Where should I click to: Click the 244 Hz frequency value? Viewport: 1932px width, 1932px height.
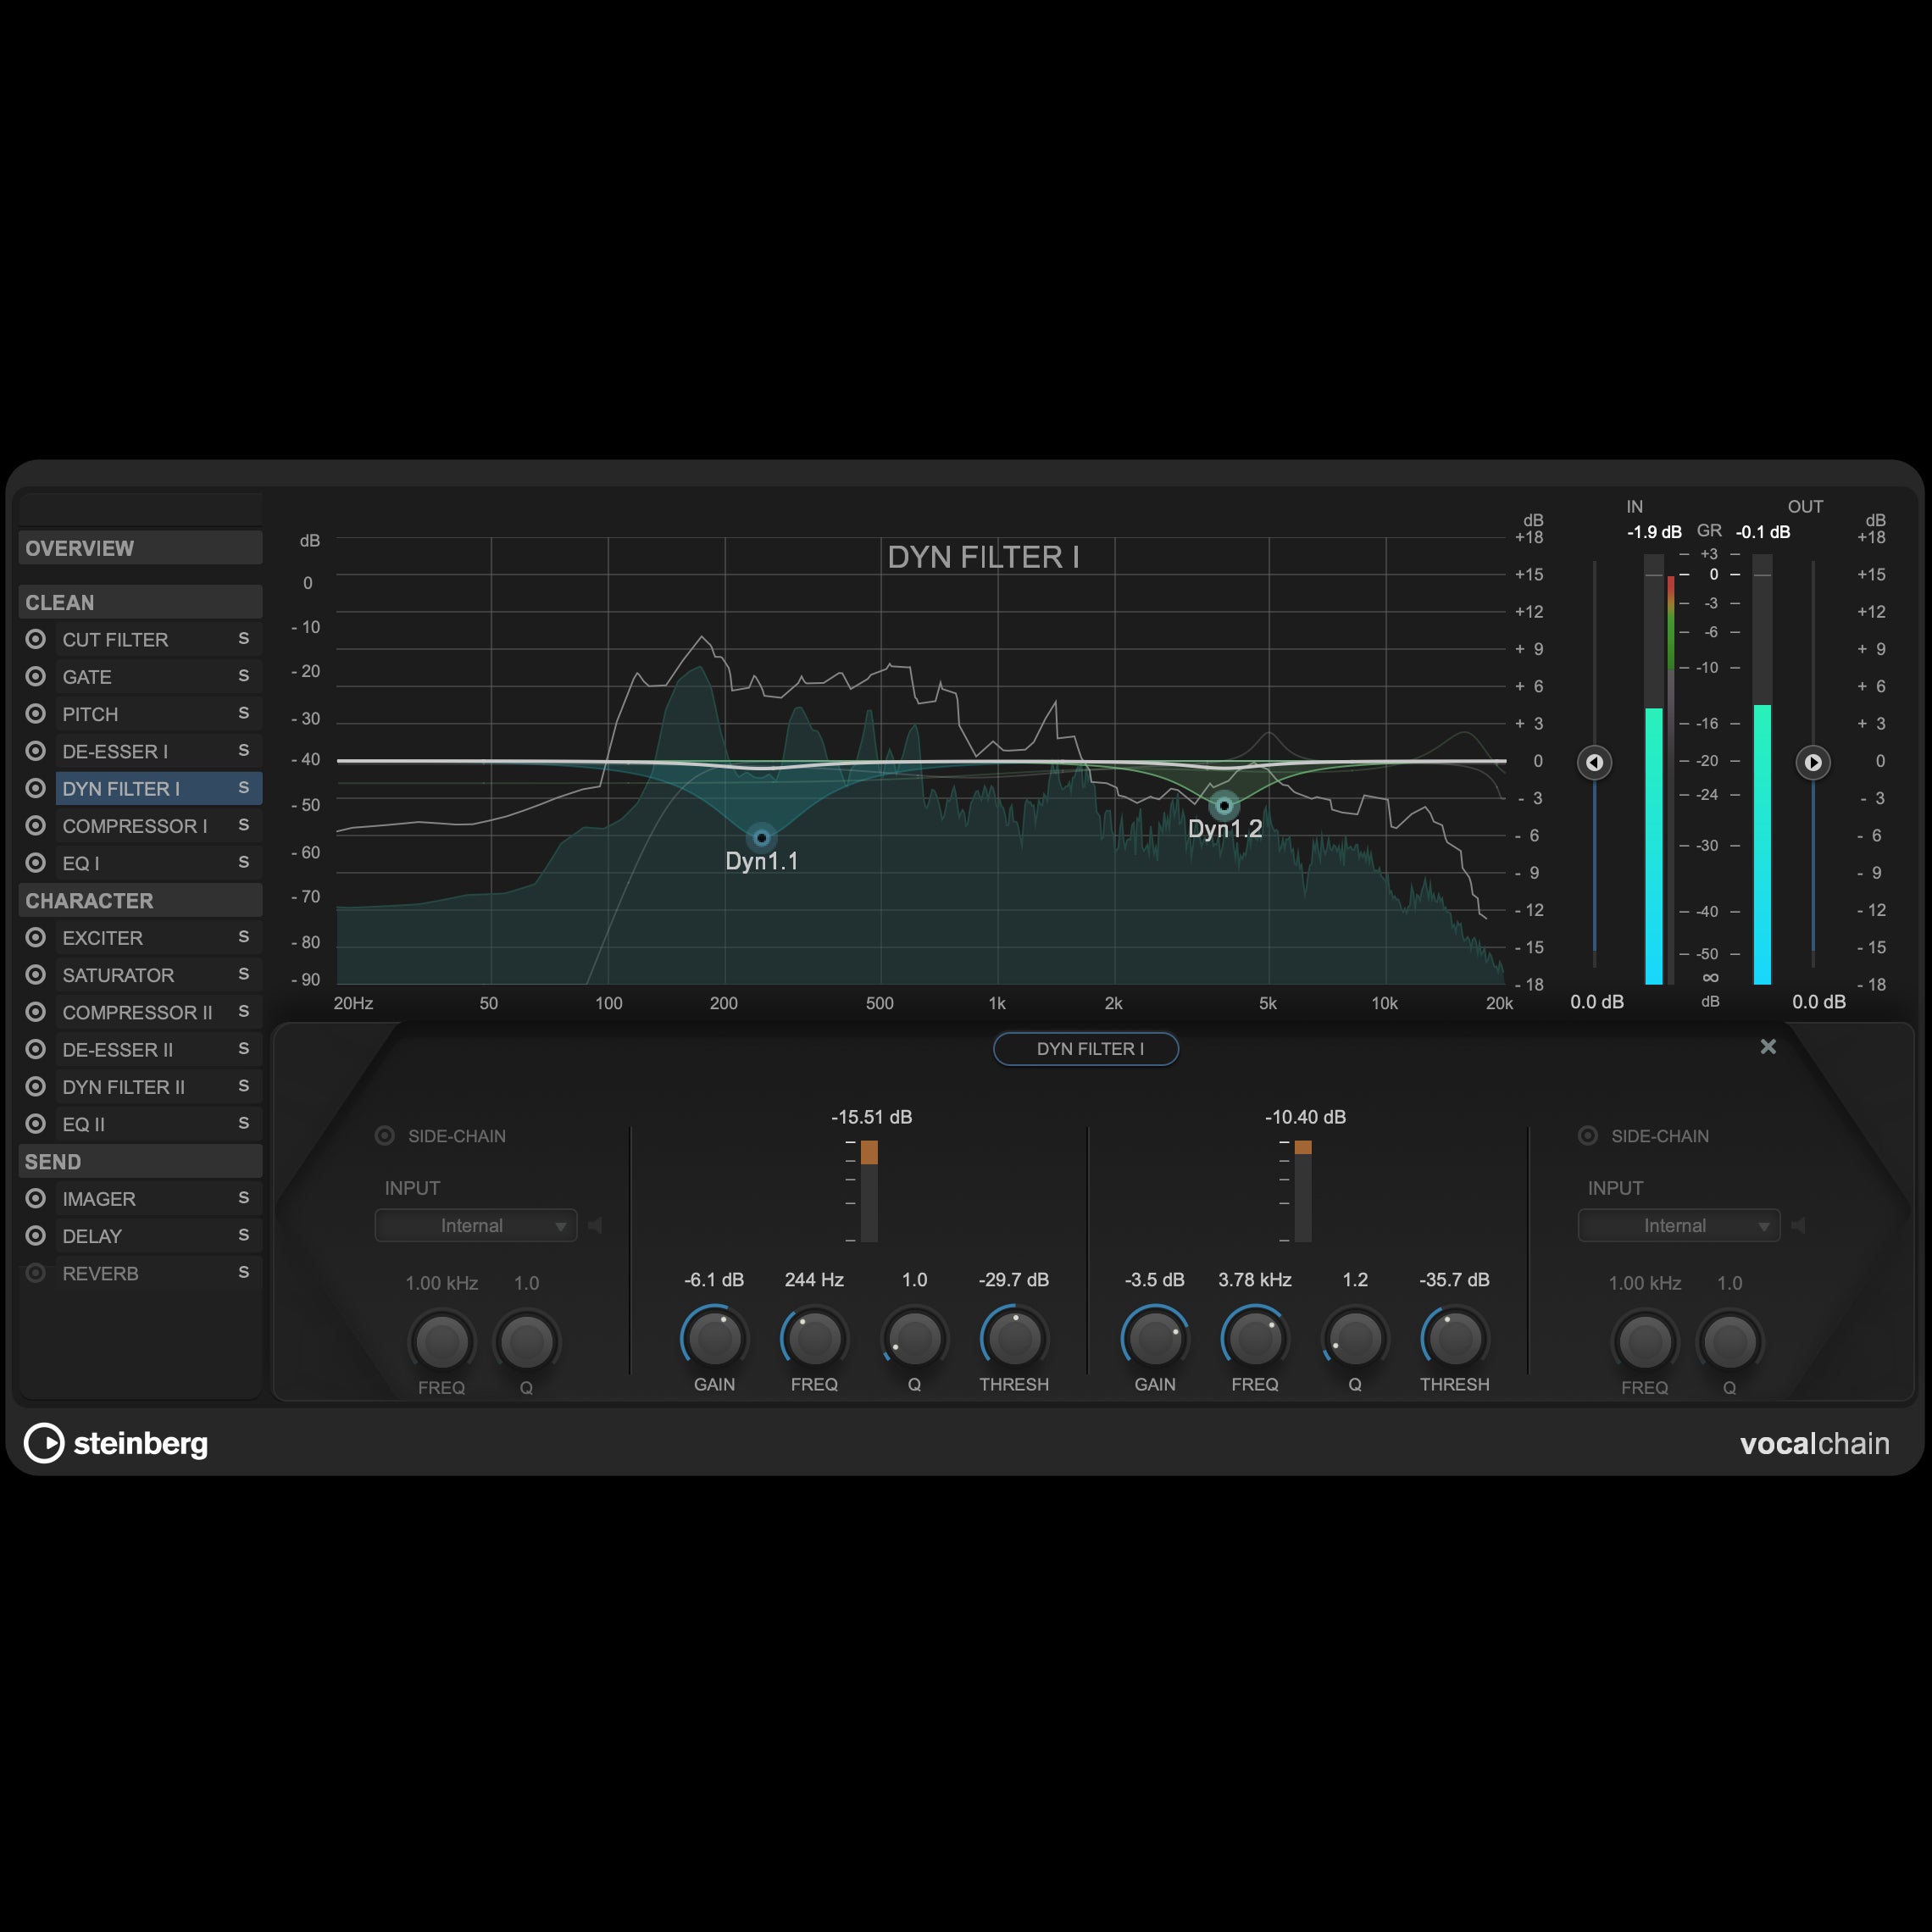814,1280
